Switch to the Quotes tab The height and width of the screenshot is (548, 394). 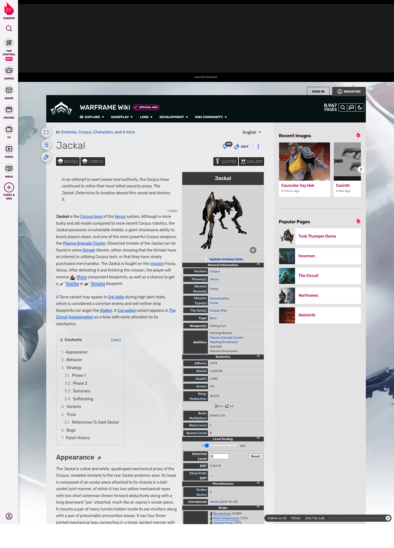pos(226,162)
